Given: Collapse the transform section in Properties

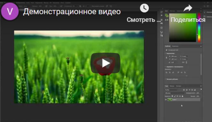Looking at the screenshot, I should click(x=165, y=53).
